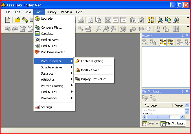Screen dimensions: 191x134
Task: Open the View menu
Action: pos(28,12)
